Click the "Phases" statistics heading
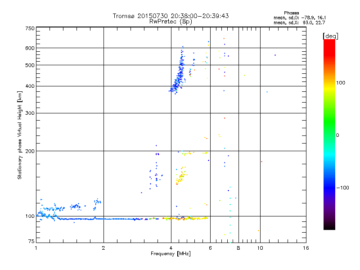The image size is (360, 270). click(291, 13)
